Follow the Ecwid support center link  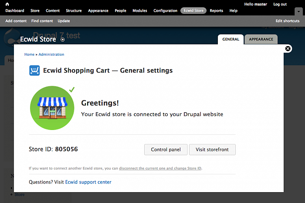click(88, 182)
